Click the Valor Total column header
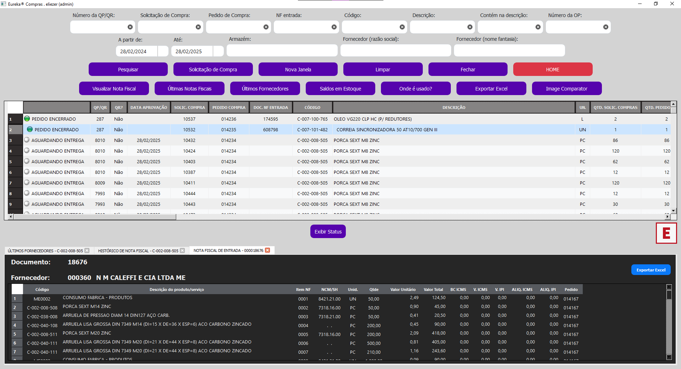 pyautogui.click(x=433, y=290)
